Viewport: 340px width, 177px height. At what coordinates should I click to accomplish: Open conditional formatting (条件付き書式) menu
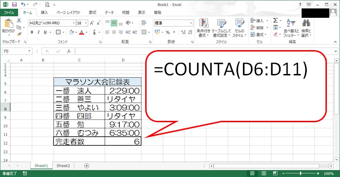(x=203, y=28)
